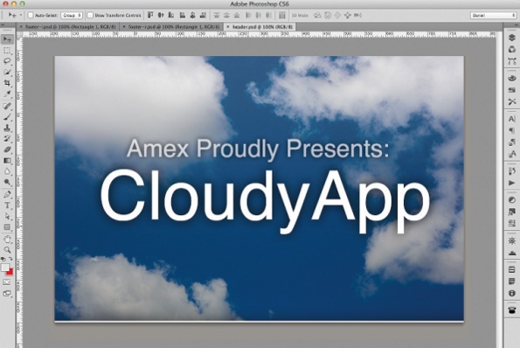Viewport: 520px width, 348px height.
Task: Open the Notes panel icon
Action: click(512, 282)
